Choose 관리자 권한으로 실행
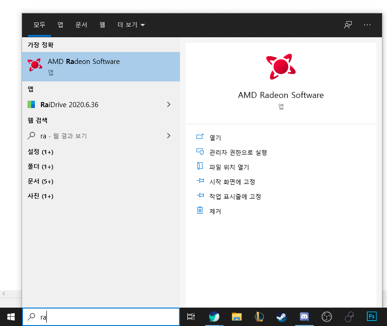This screenshot has width=387, height=326. [238, 152]
